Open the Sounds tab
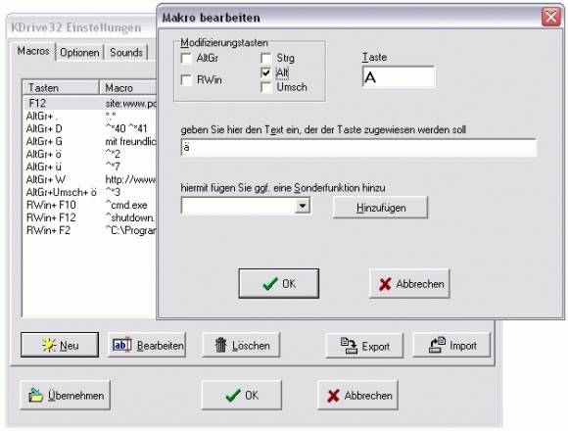This screenshot has width=568, height=431. click(126, 53)
